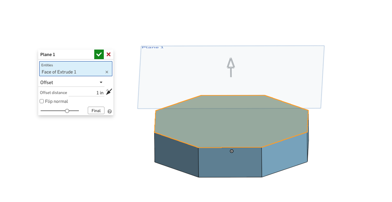Select the light blue right side face
This screenshot has height=202, width=392.
click(x=284, y=154)
